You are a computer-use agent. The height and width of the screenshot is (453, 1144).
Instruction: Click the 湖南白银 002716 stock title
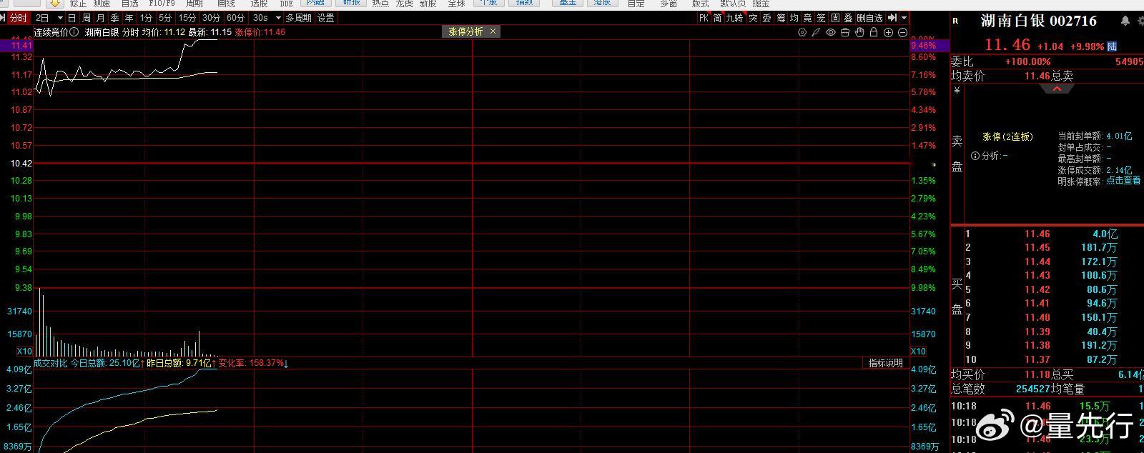coord(1038,21)
